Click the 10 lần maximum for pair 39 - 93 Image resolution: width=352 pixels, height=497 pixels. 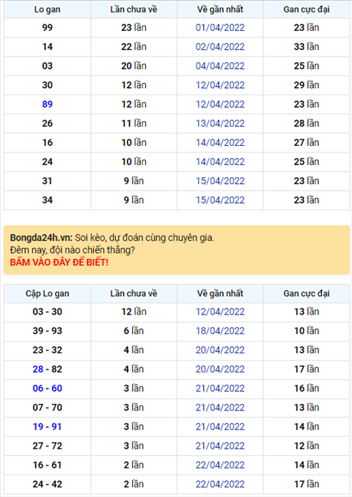pos(307,331)
